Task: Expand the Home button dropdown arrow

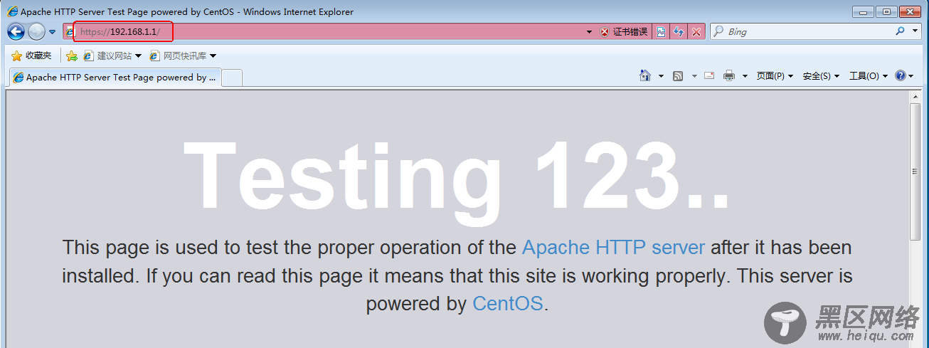Action: [661, 76]
